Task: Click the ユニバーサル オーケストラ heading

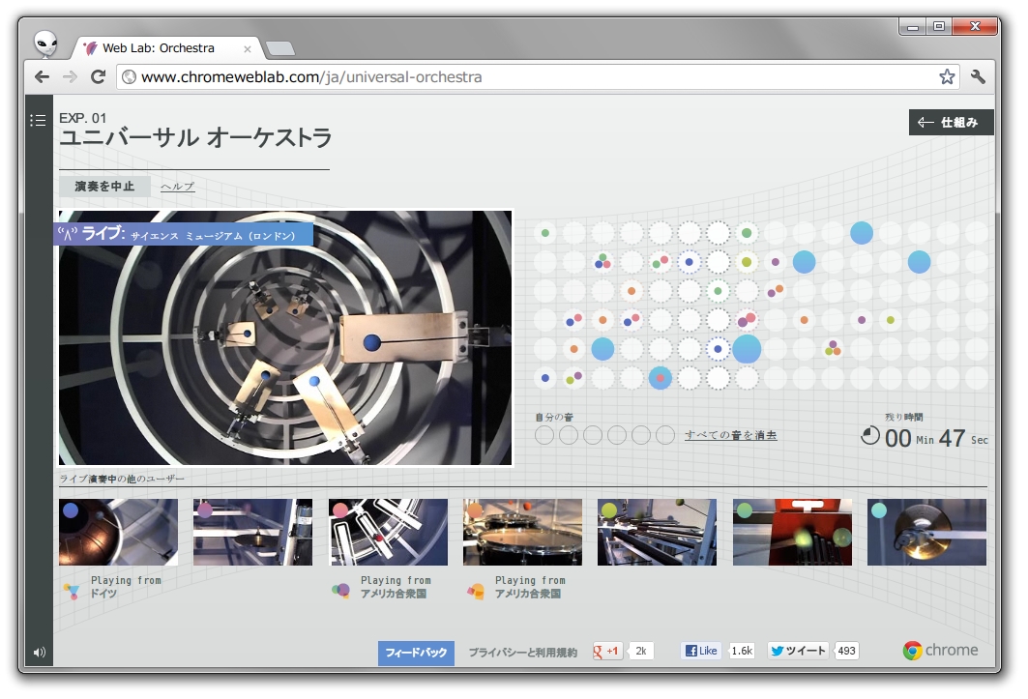Action: point(195,137)
